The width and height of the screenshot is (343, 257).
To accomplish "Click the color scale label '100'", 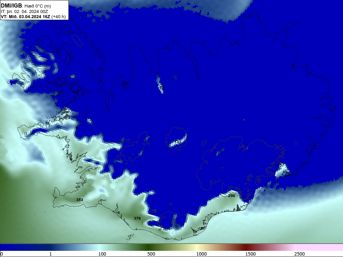I will [x=102, y=254].
